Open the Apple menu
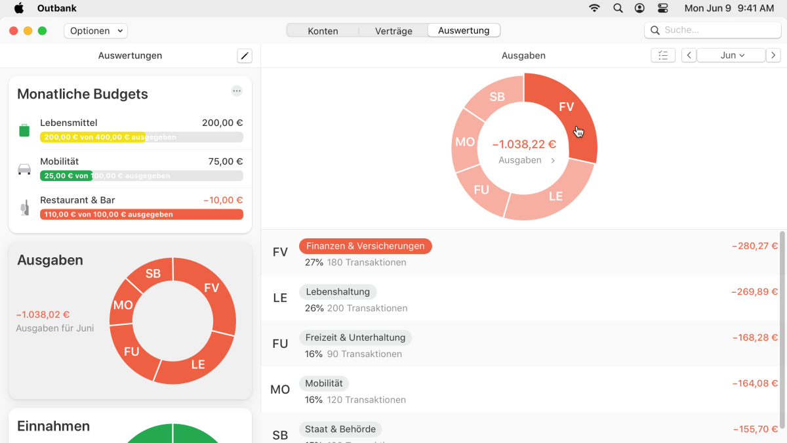Viewport: 787px width, 443px height. (18, 9)
